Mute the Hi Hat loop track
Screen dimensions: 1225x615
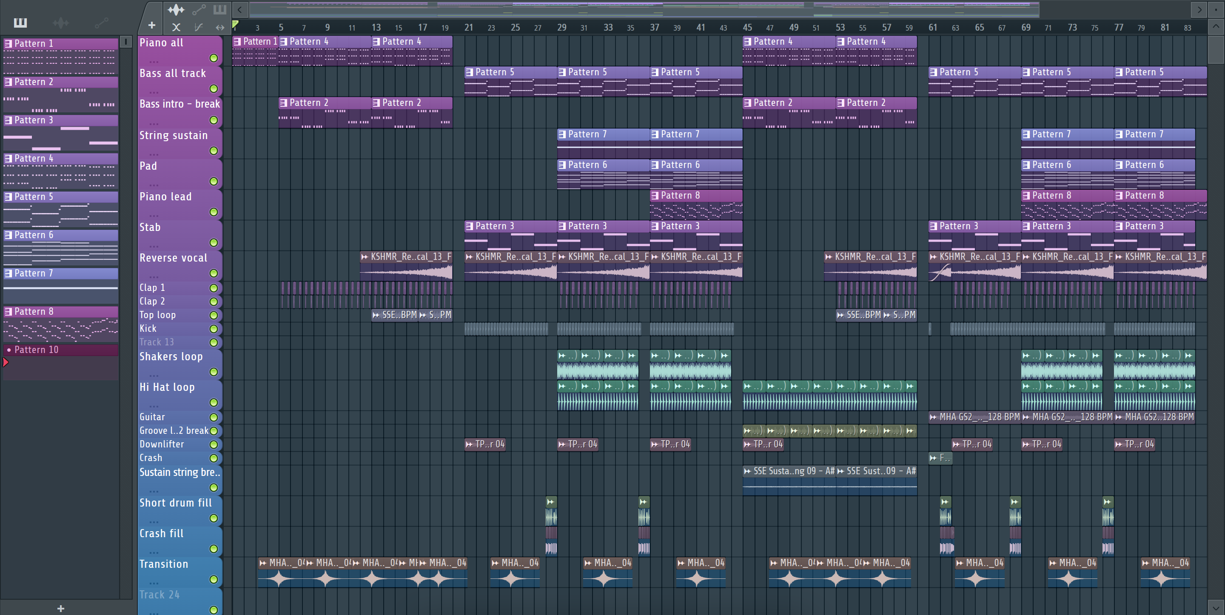coord(214,403)
